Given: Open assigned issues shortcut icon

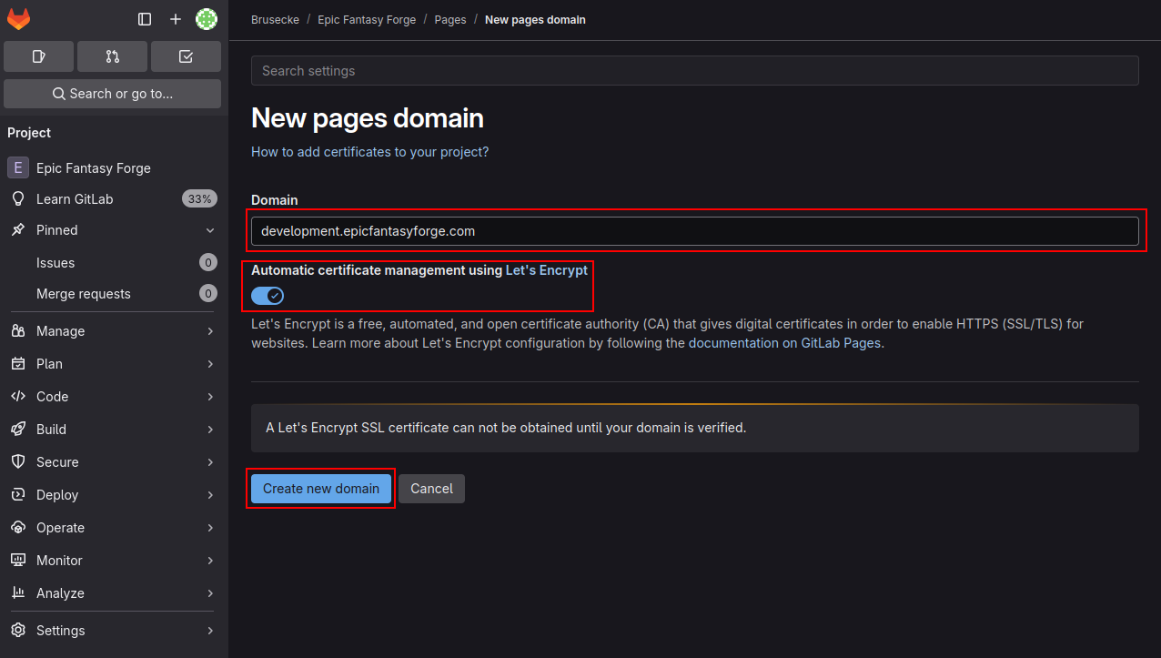Looking at the screenshot, I should coord(38,56).
